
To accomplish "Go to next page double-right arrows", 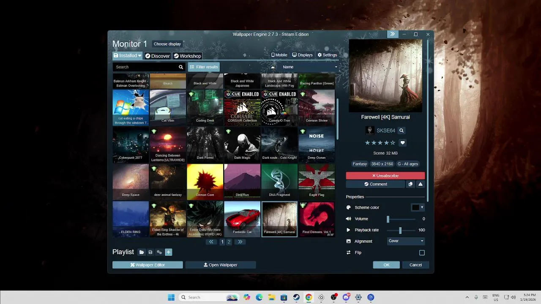I will (240, 242).
